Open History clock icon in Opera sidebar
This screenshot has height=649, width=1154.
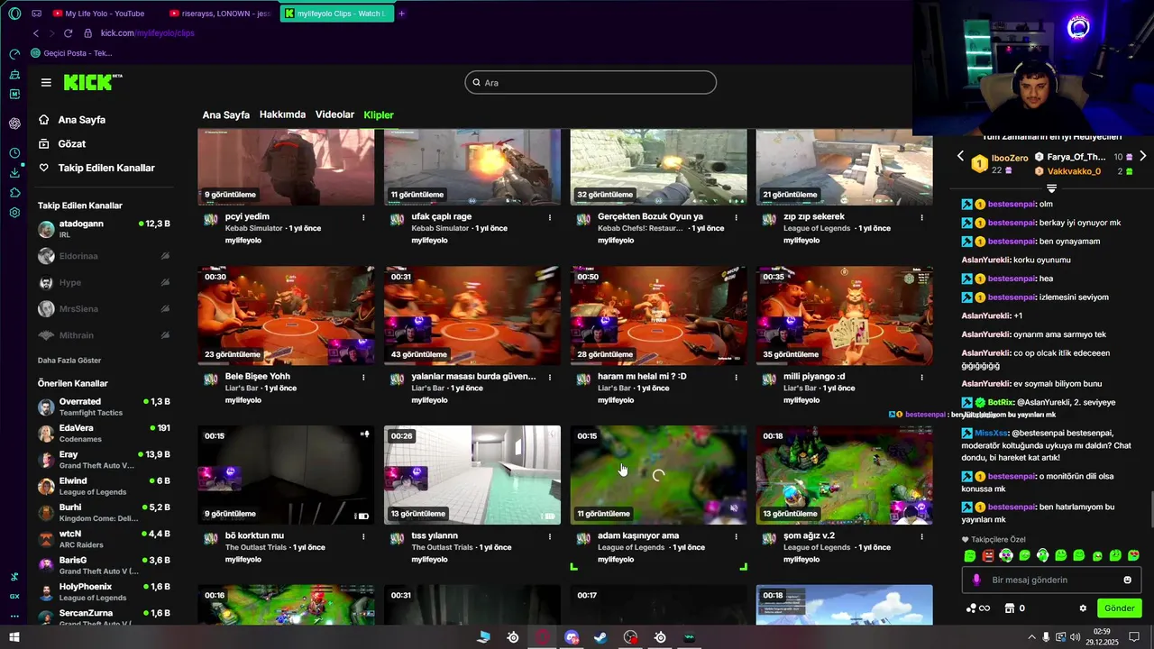click(x=14, y=153)
